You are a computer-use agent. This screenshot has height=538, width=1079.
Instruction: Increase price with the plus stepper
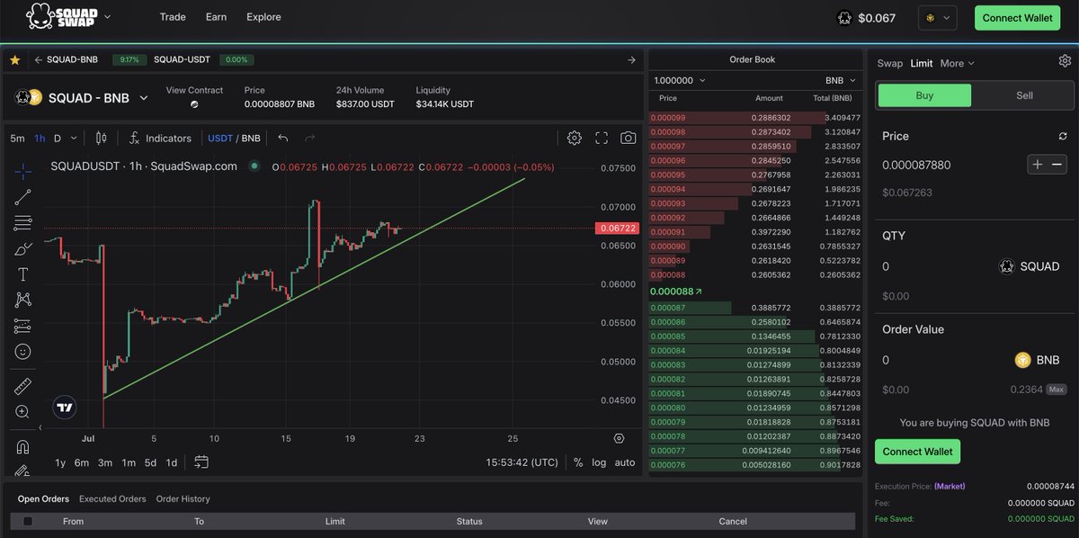click(1038, 165)
